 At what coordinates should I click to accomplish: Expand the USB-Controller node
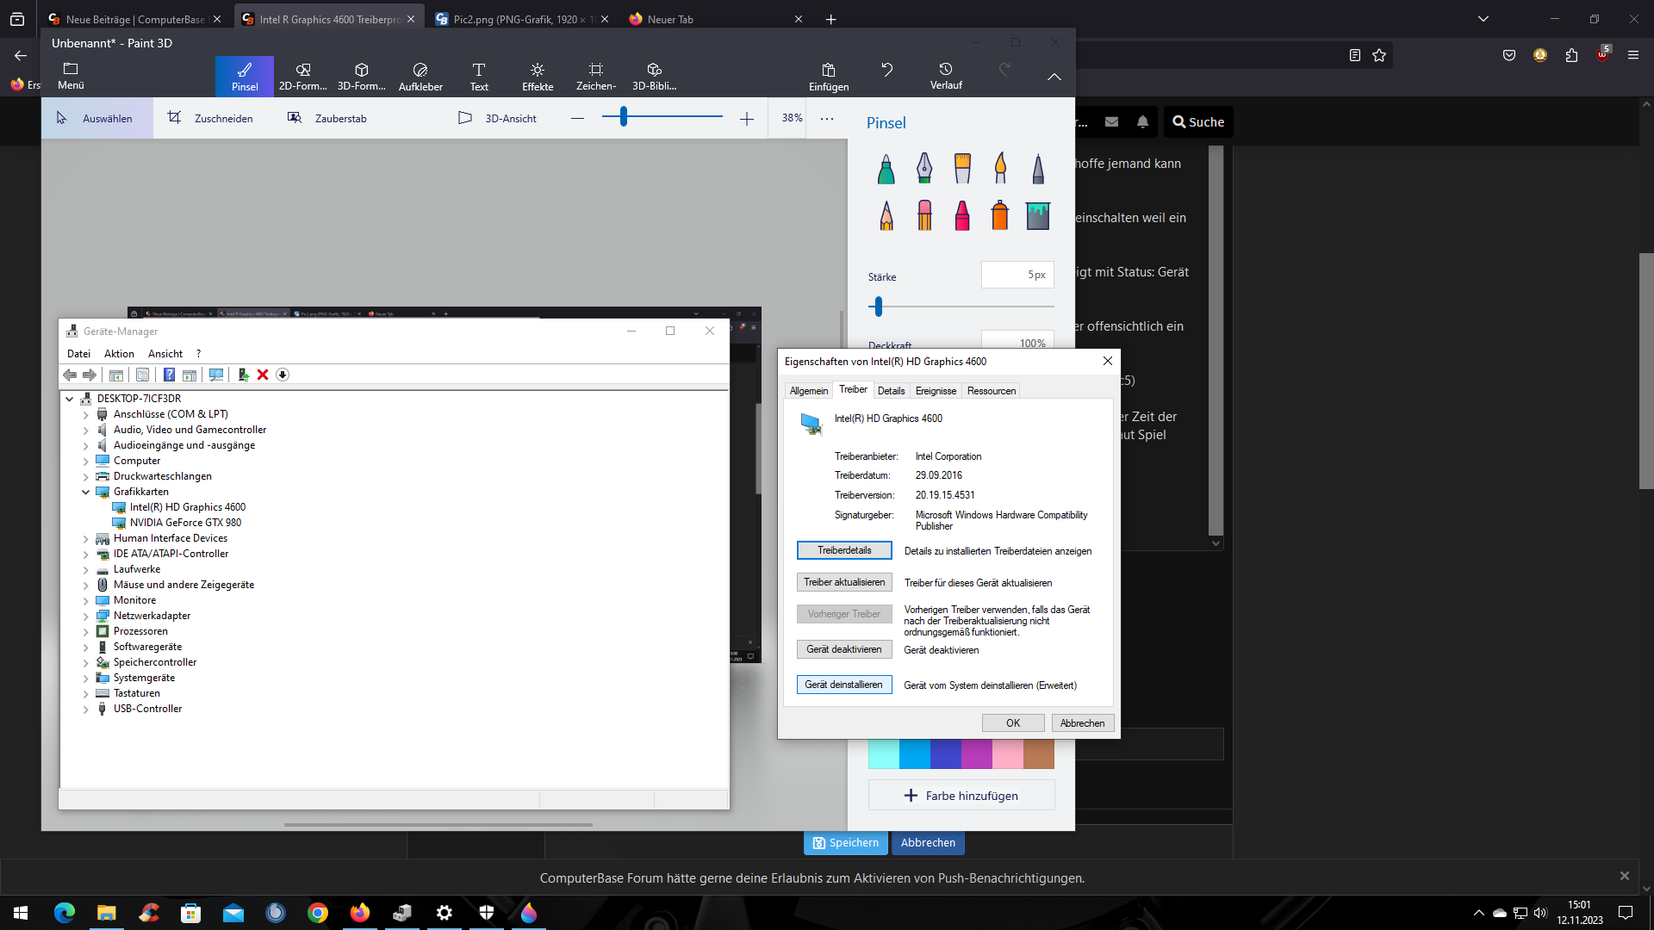pos(86,710)
